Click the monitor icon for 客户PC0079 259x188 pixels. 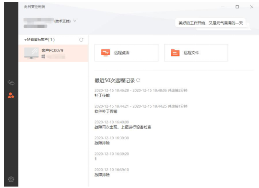pyautogui.click(x=31, y=53)
